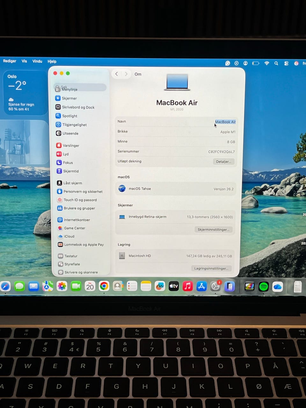Go back with toolbar chevron
Viewport: 306px width, 408px height.
(x=117, y=74)
